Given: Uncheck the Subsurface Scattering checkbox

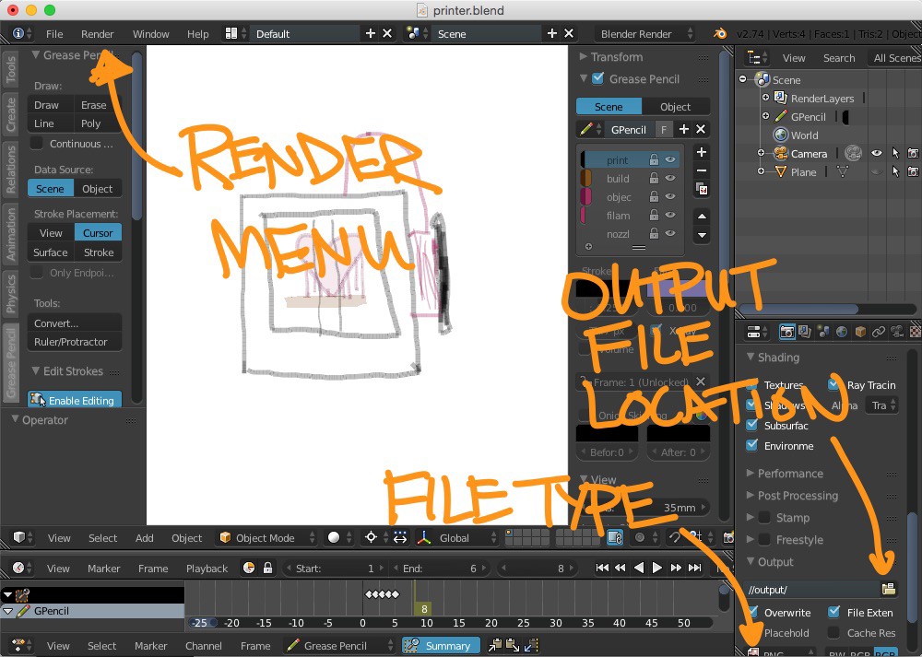Looking at the screenshot, I should [751, 425].
